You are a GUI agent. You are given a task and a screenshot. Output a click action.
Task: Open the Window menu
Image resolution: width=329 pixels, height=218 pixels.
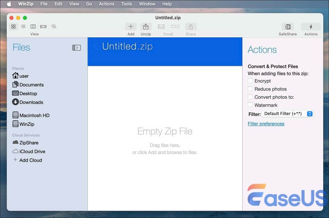coord(147,4)
